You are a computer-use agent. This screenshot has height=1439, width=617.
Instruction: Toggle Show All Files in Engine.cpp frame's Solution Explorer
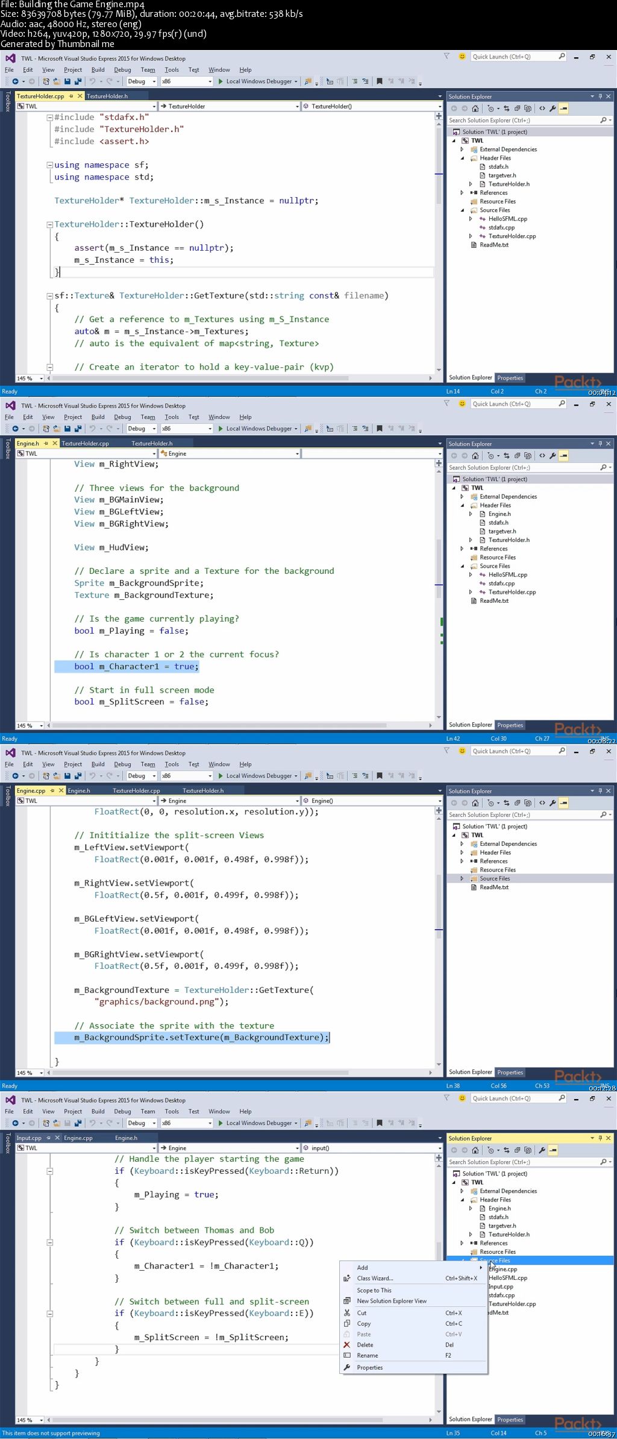528,803
